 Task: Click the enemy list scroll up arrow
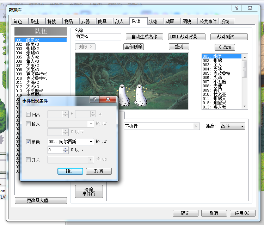click(x=245, y=57)
